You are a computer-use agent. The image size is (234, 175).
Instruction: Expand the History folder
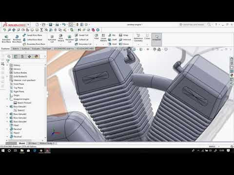click(7, 65)
